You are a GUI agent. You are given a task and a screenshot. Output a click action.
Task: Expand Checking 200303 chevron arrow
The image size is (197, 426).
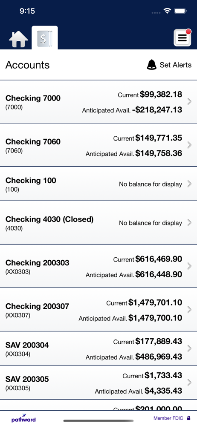[x=190, y=266]
